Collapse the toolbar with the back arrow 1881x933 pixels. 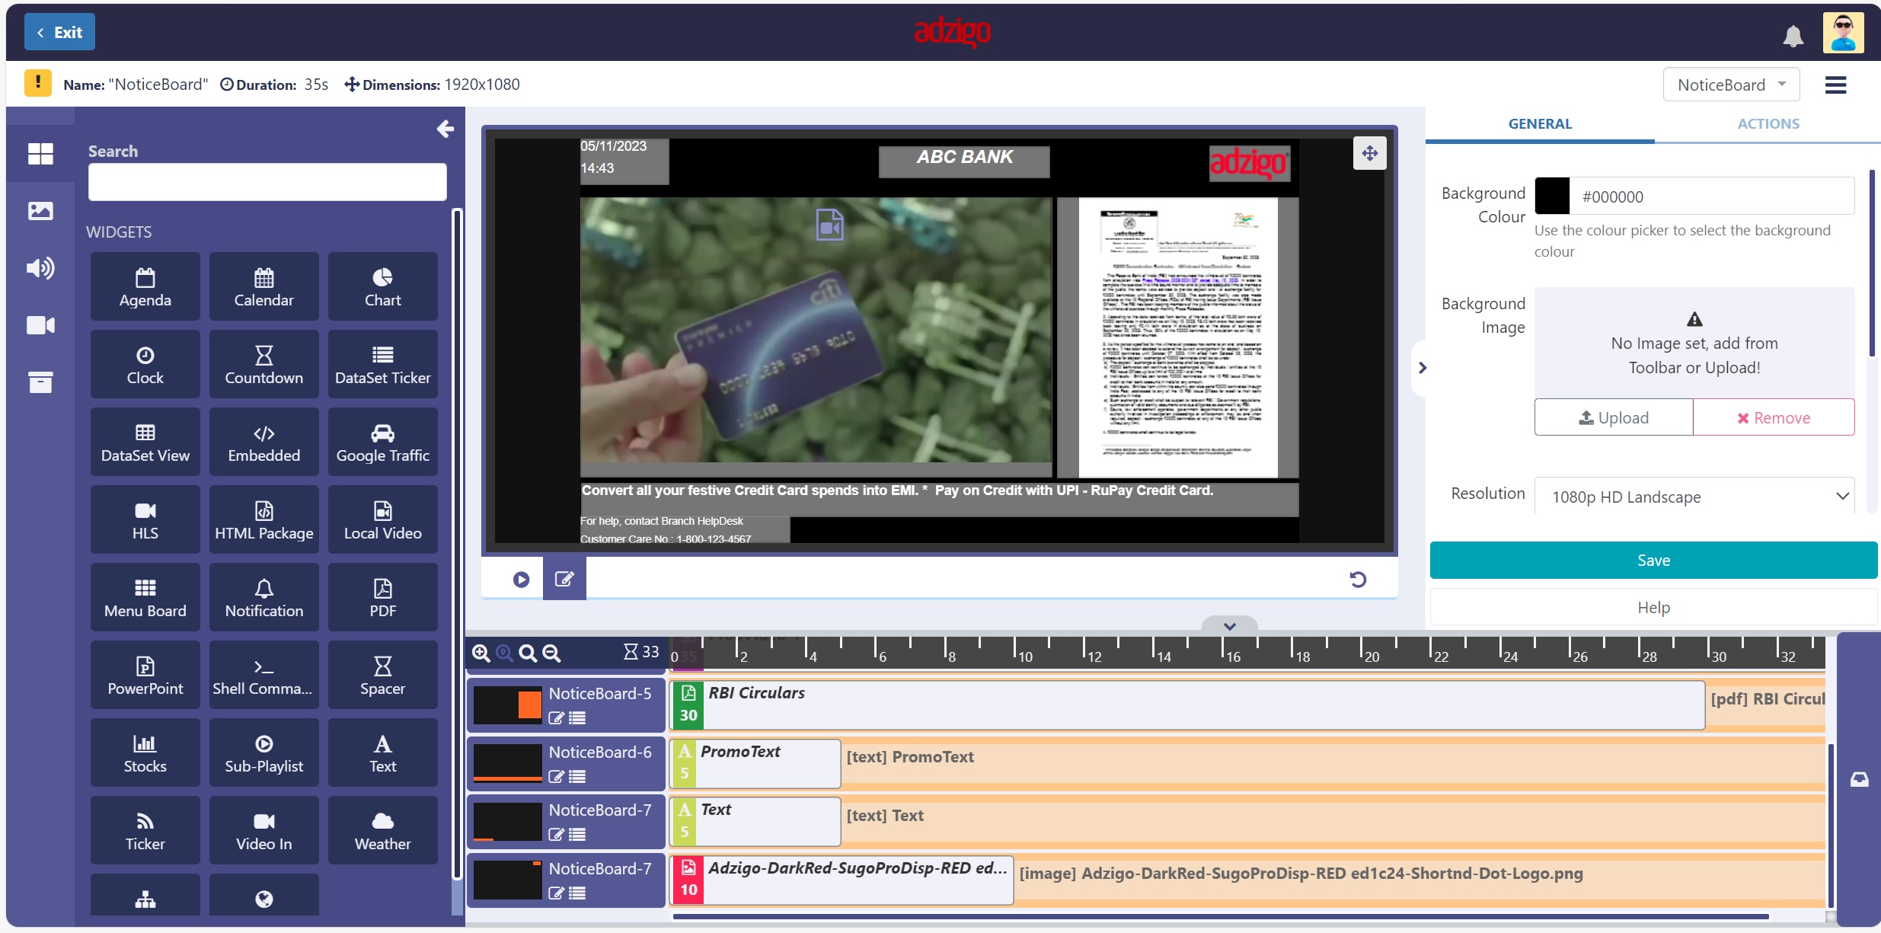[445, 129]
